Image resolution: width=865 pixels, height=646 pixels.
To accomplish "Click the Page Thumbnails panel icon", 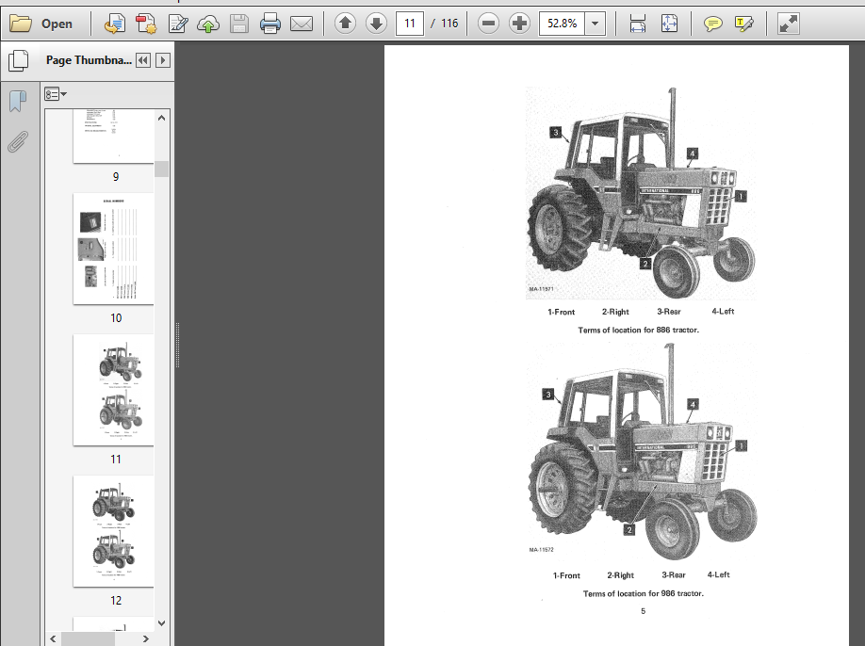I will coord(19,60).
